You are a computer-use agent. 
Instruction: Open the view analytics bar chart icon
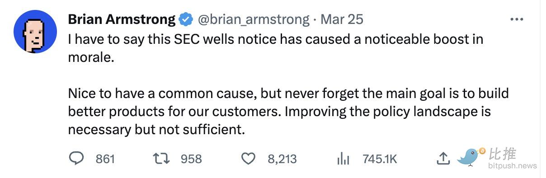(344, 159)
